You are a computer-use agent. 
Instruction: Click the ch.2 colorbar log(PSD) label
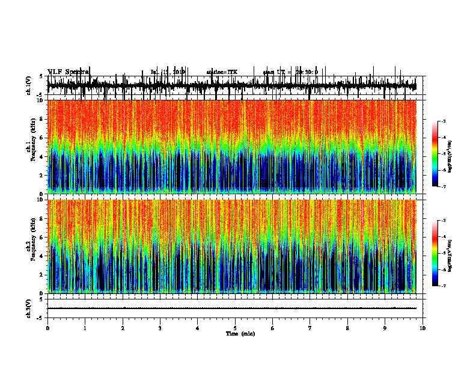click(x=450, y=256)
